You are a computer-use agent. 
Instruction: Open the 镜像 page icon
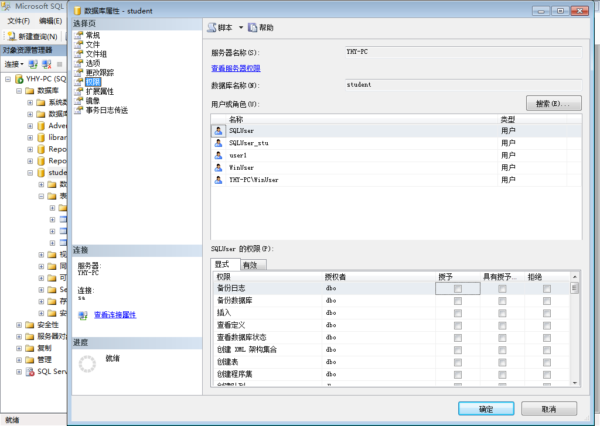tap(79, 101)
